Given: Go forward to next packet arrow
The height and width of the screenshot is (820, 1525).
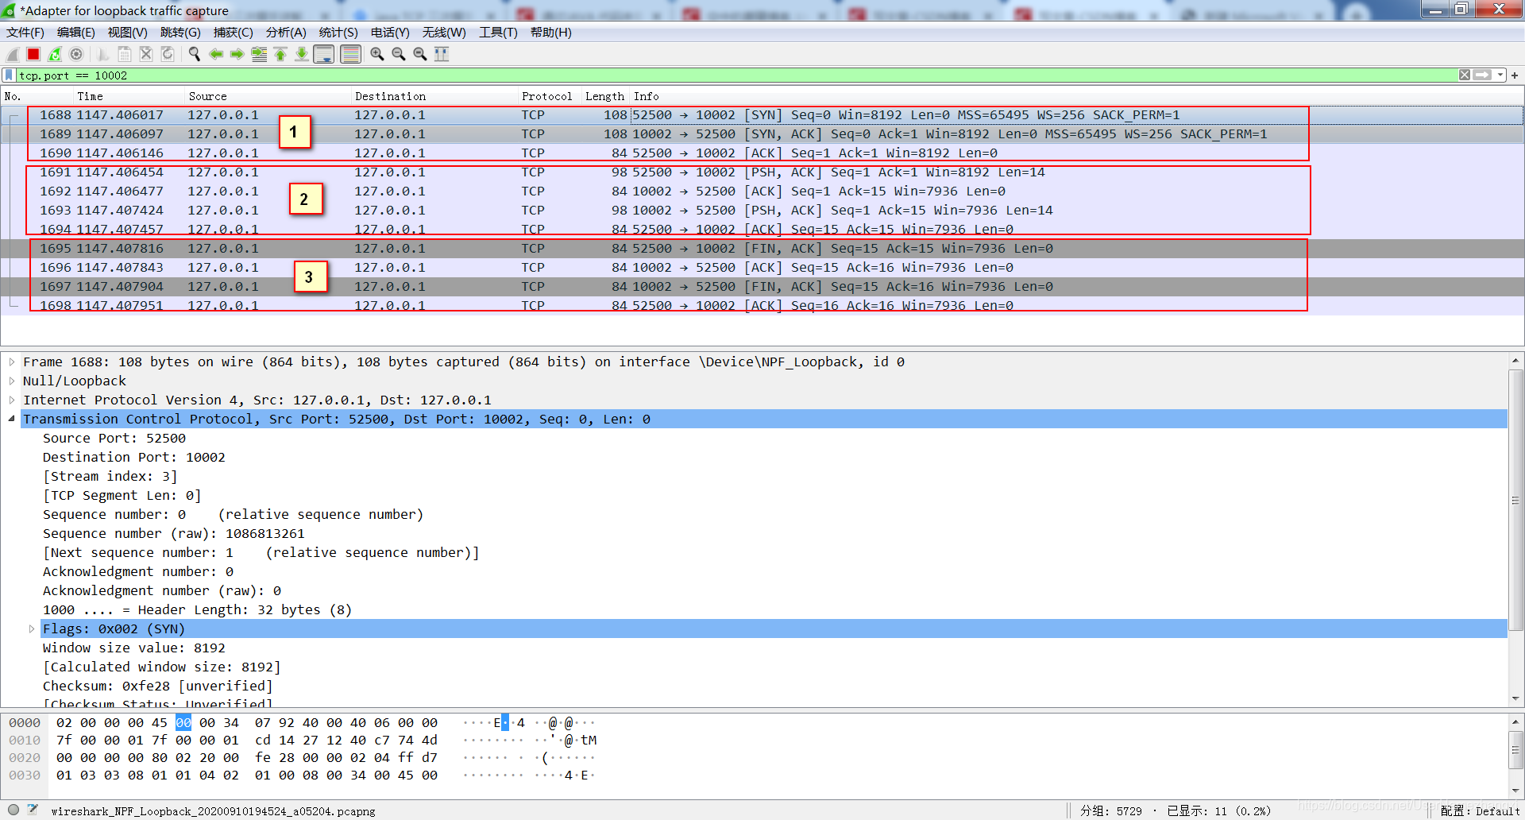Looking at the screenshot, I should point(237,54).
